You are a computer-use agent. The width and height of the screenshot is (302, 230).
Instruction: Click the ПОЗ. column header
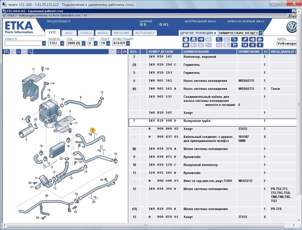[134, 52]
